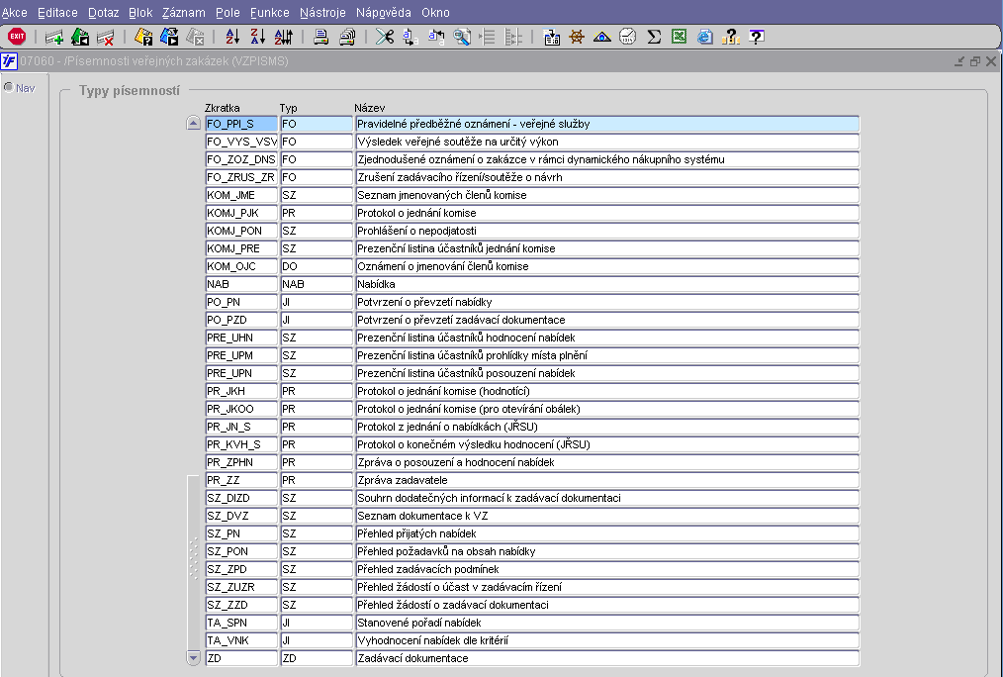Click the enter query icon with question mark
The height and width of the screenshot is (677, 1003).
click(143, 37)
